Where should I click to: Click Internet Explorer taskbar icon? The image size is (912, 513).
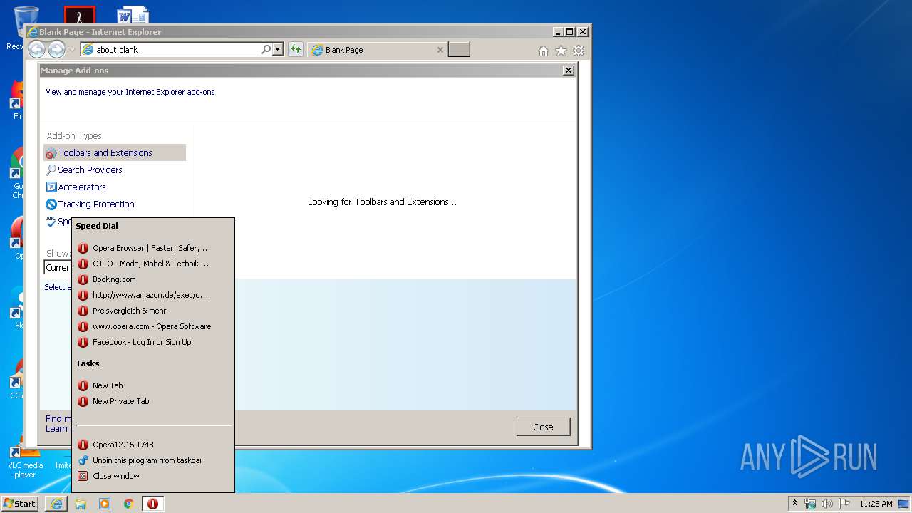coord(56,504)
